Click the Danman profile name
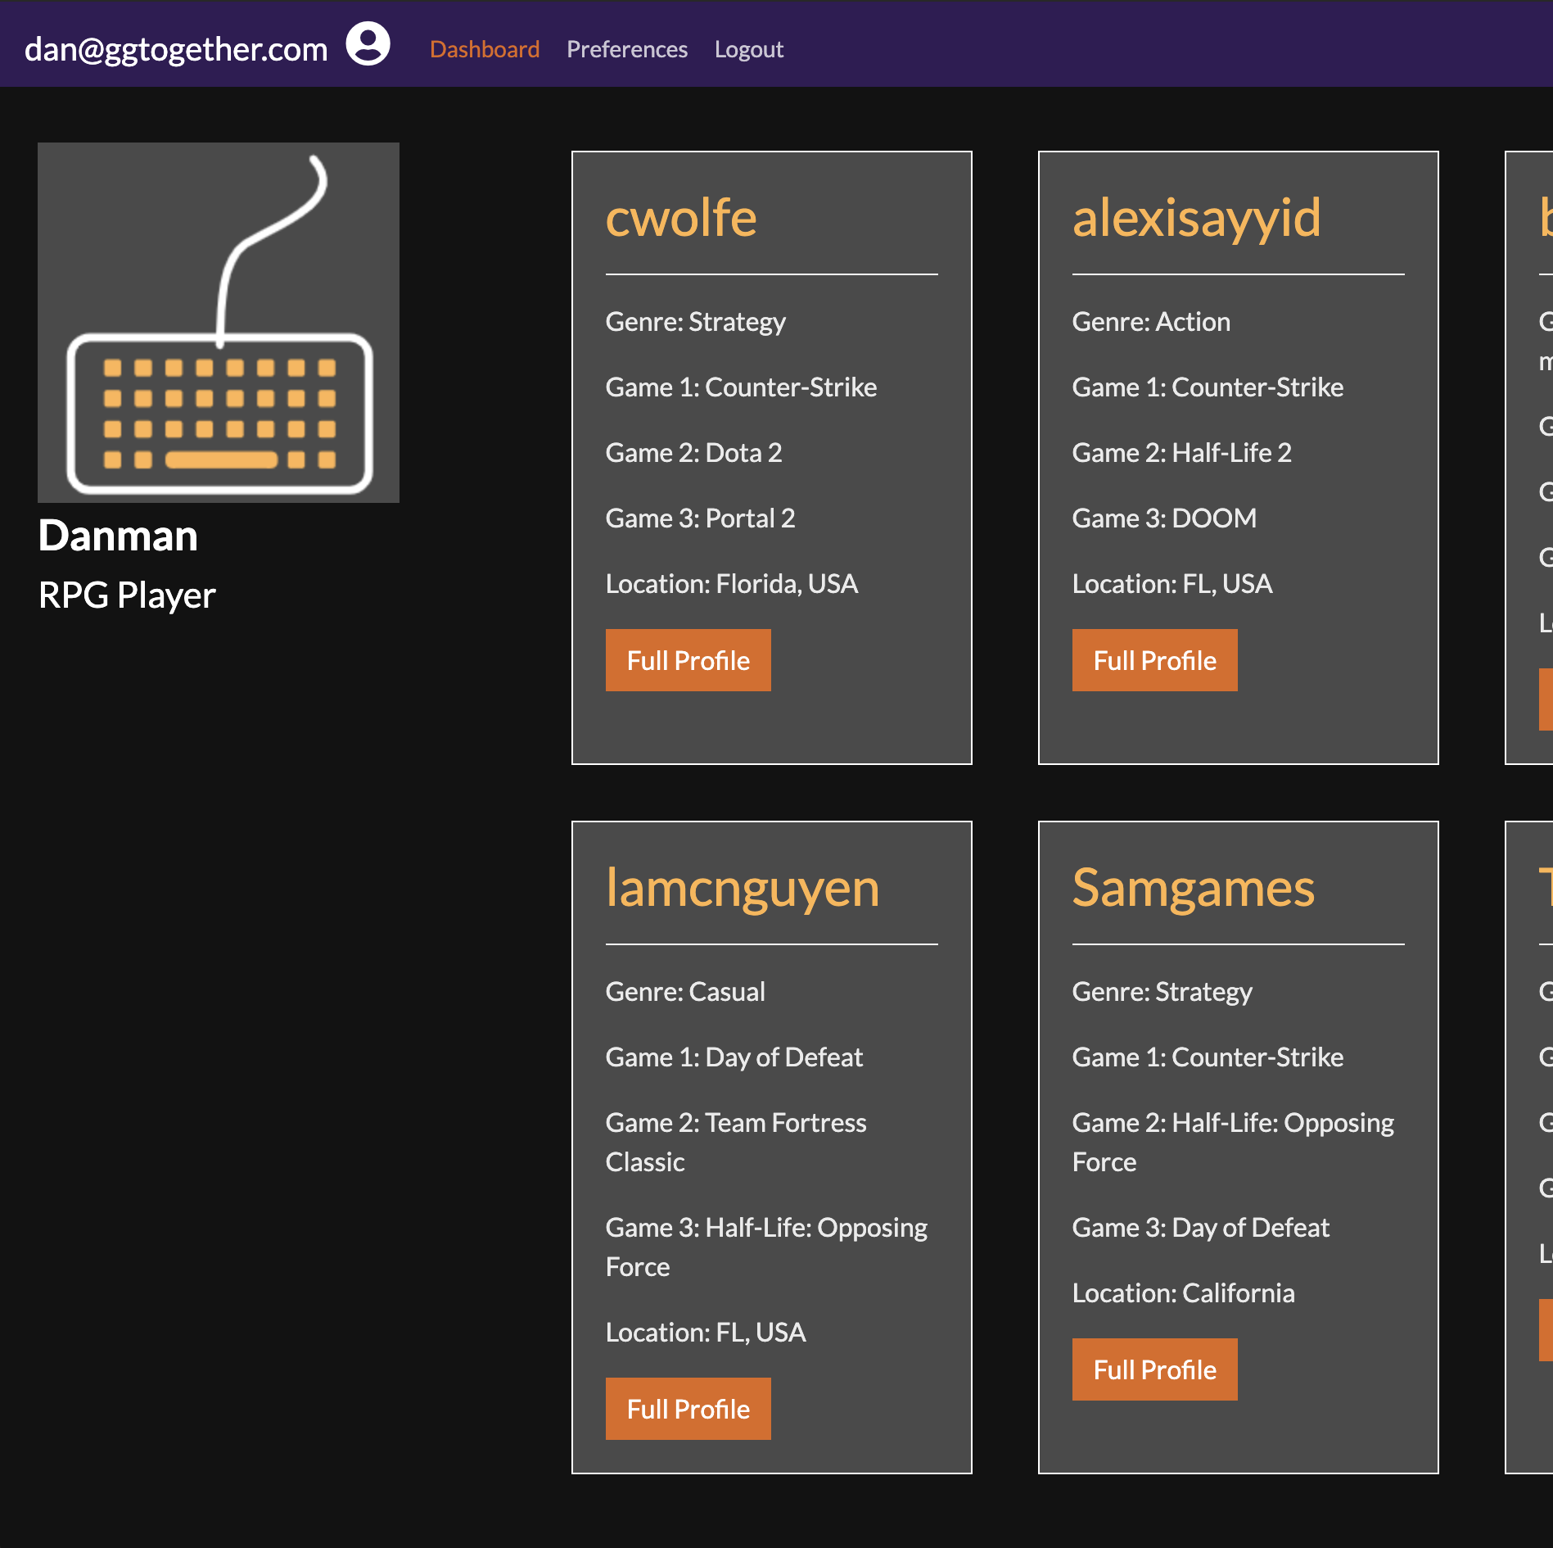Viewport: 1553px width, 1548px height. [x=118, y=536]
